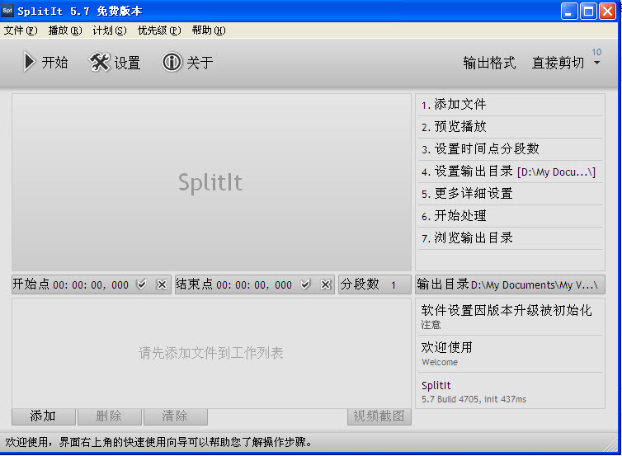Click the 结束点 time value field
This screenshot has width=622, height=456.
click(x=254, y=285)
